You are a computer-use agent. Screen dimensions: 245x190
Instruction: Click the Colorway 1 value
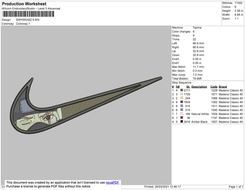(x=23, y=24)
